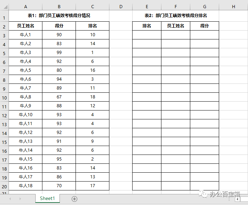
Task: Select cell '牛人10'
Action: click(26, 115)
